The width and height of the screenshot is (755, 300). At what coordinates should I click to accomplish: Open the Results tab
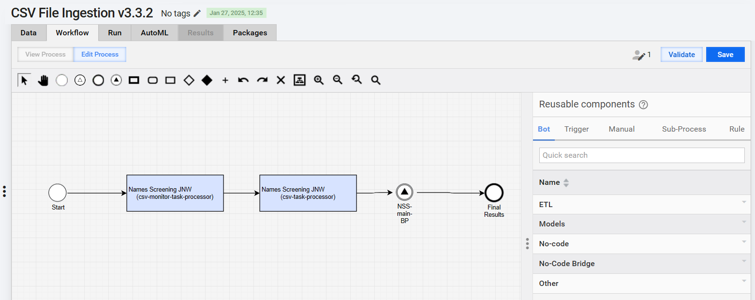(x=201, y=33)
